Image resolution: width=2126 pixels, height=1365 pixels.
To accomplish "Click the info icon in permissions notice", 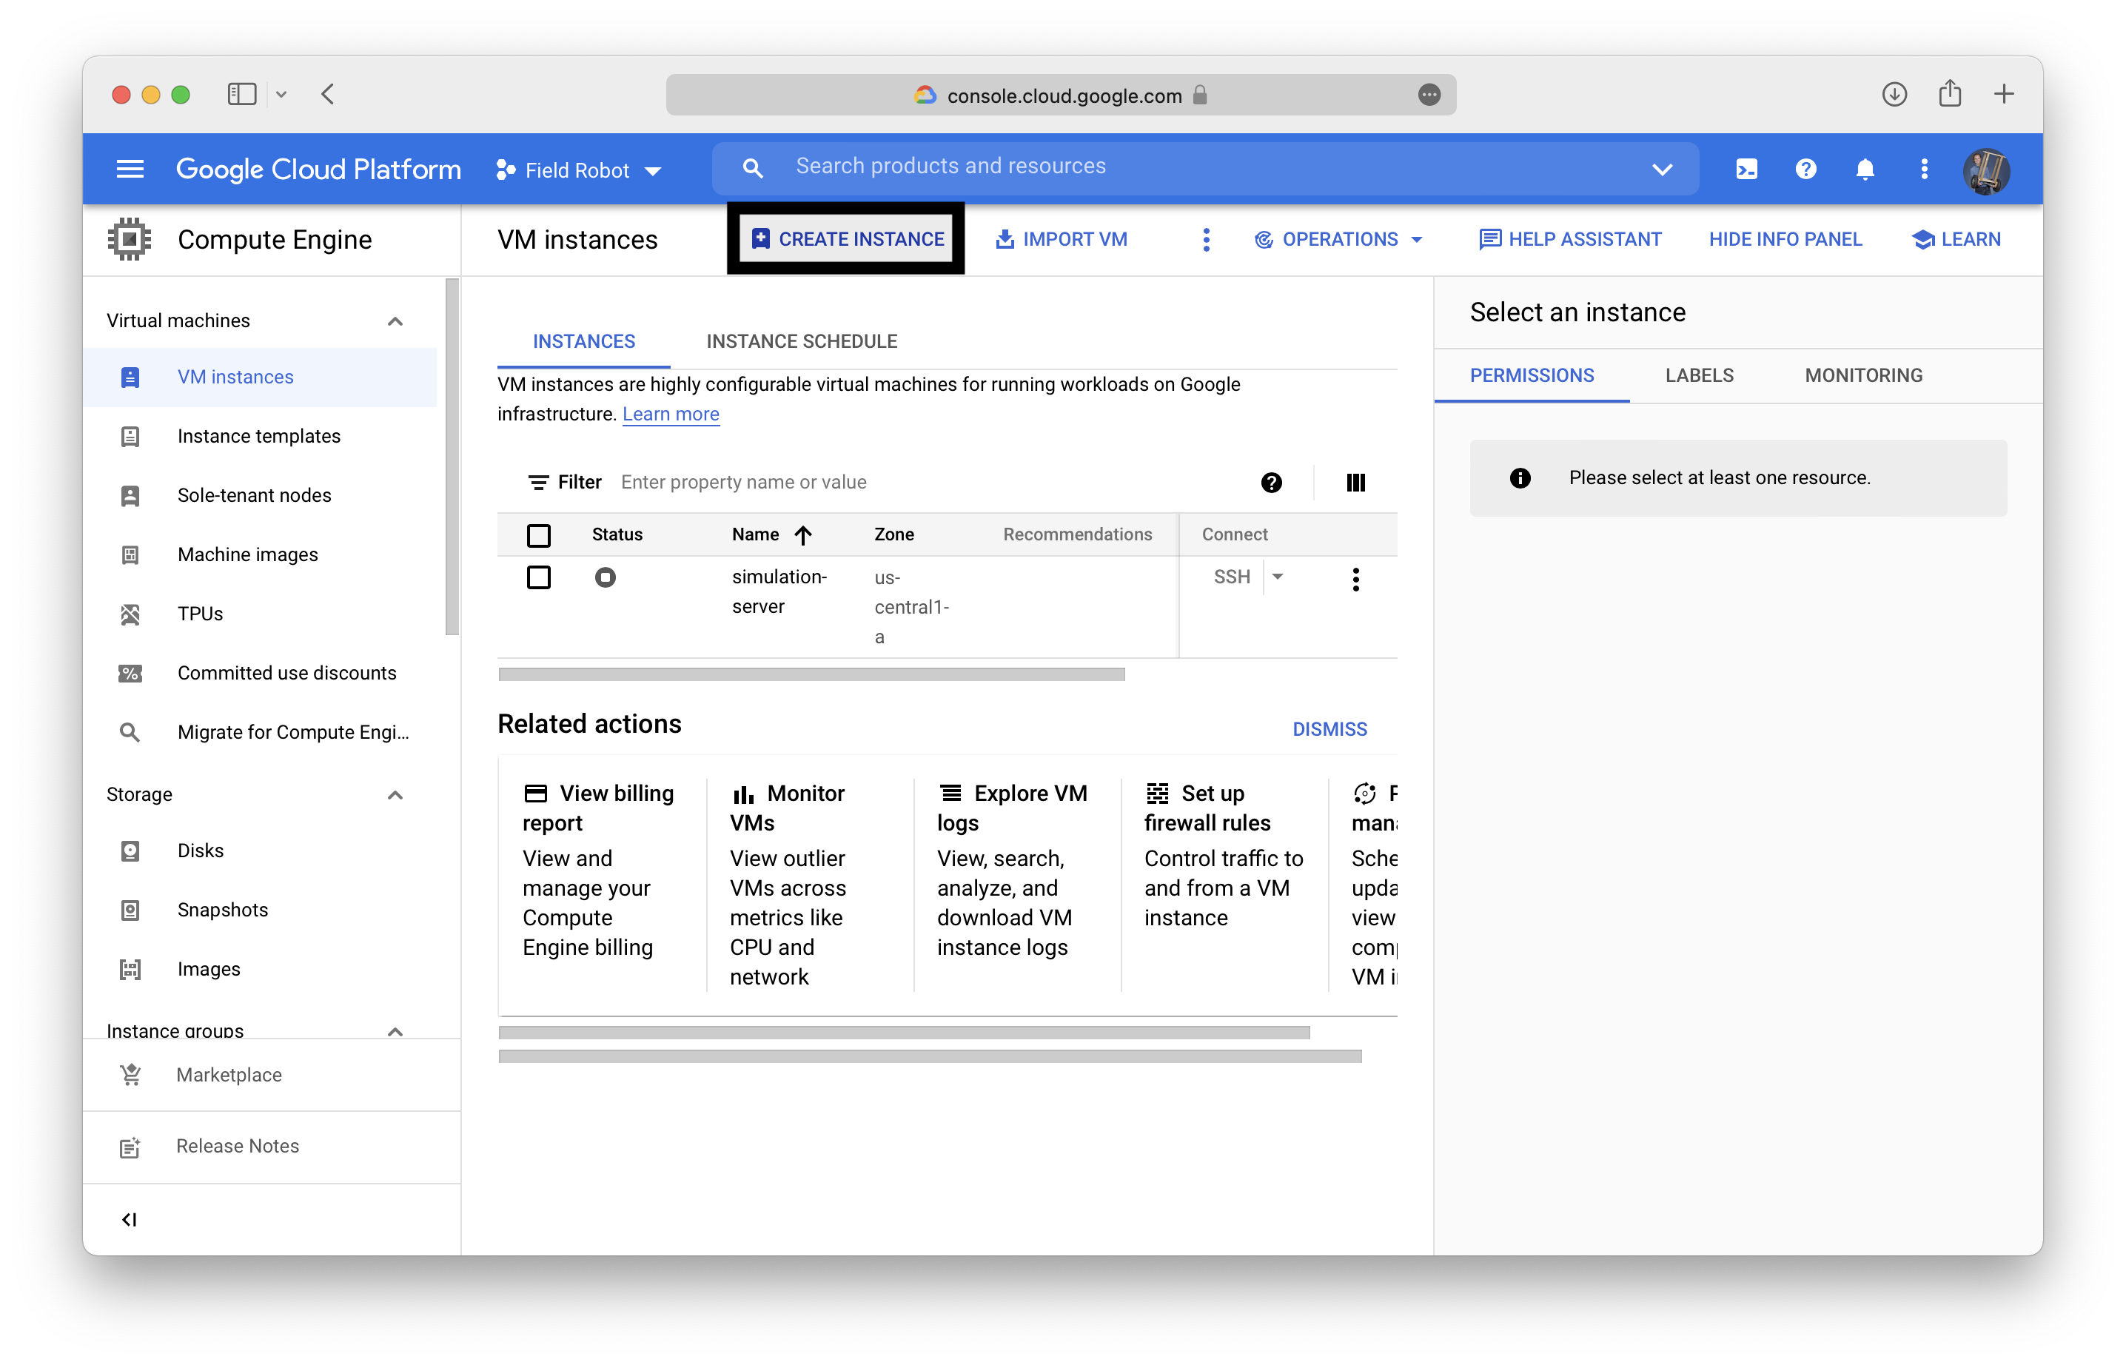I will pyautogui.click(x=1520, y=477).
